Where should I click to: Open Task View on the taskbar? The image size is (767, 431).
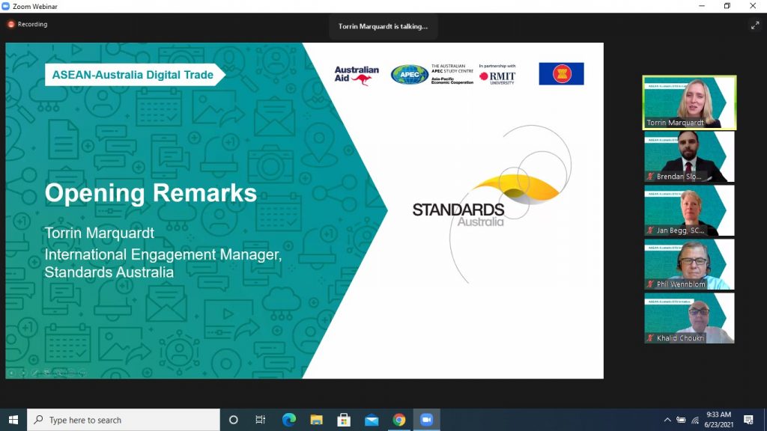pos(260,420)
